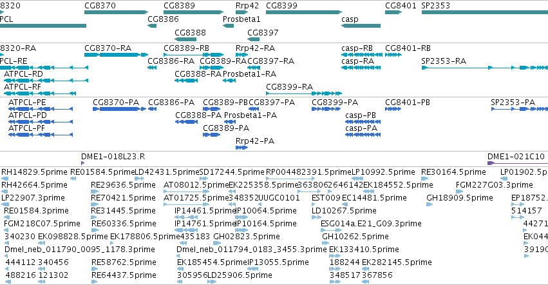Select the Prosbeta1-PA protein label

click(x=250, y=115)
